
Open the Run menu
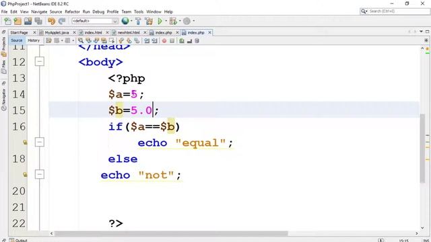pos(86,12)
